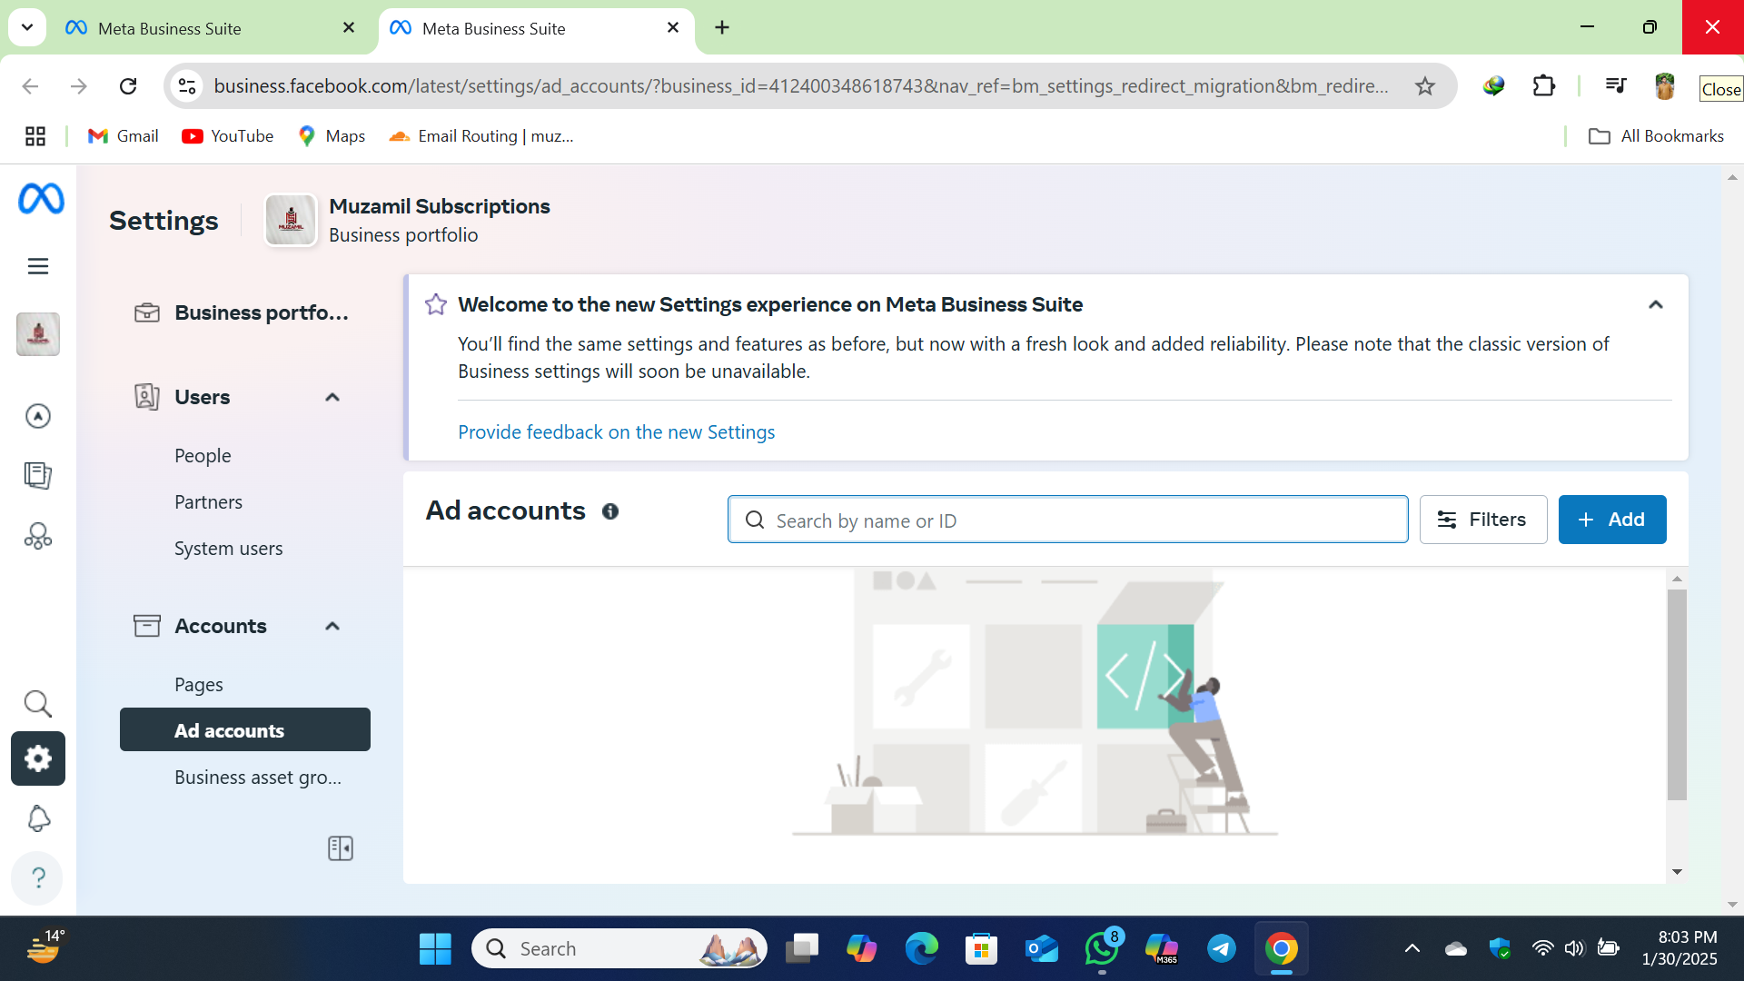The width and height of the screenshot is (1744, 981).
Task: Close the active Meta Business Suite tab
Action: (673, 28)
